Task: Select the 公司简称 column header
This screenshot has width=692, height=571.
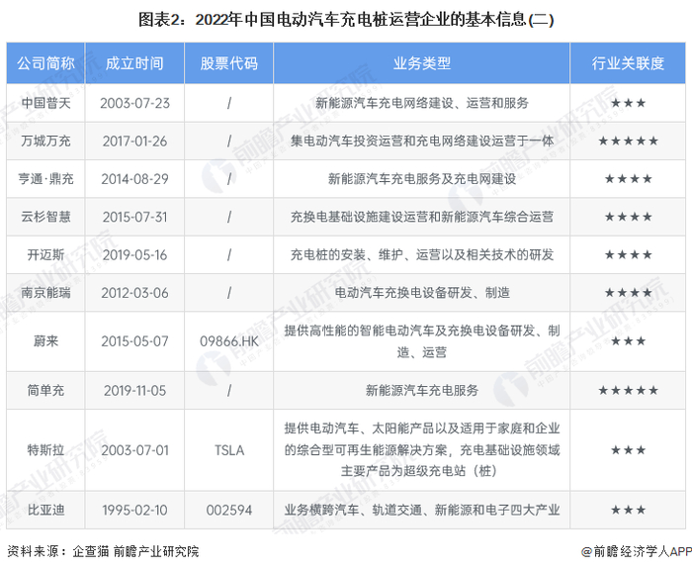Action: point(45,63)
